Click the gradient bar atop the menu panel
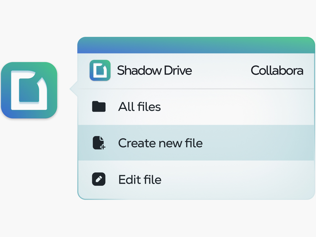316x237 pixels. (196, 45)
